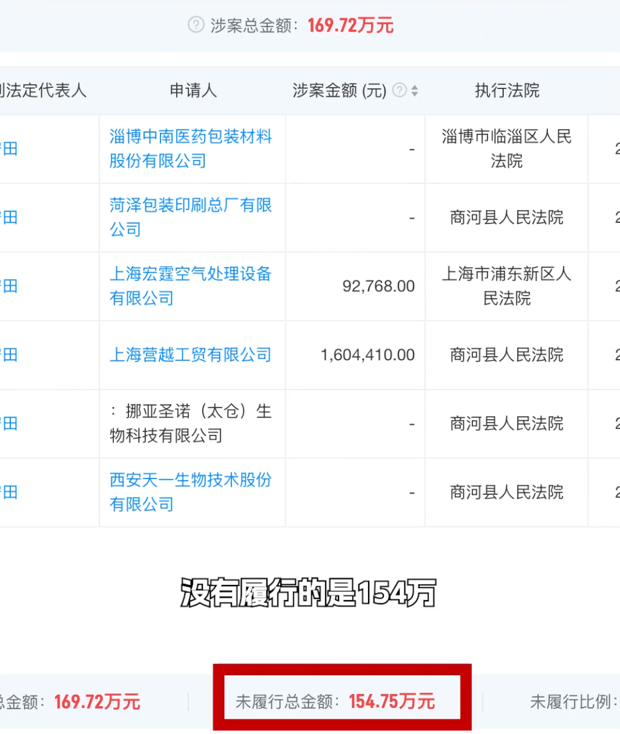Select 上海市浦东新区人民法院 court cell
Screen dimensions: 620x734
(x=507, y=286)
